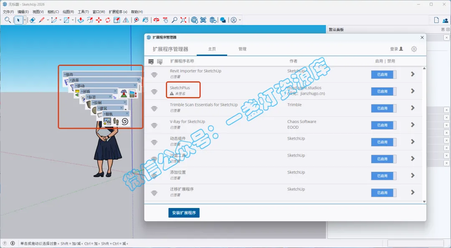Screen dimensions: 451x248
Task: Click the spiral icon in 相机 toolbar
Action: 124,122
